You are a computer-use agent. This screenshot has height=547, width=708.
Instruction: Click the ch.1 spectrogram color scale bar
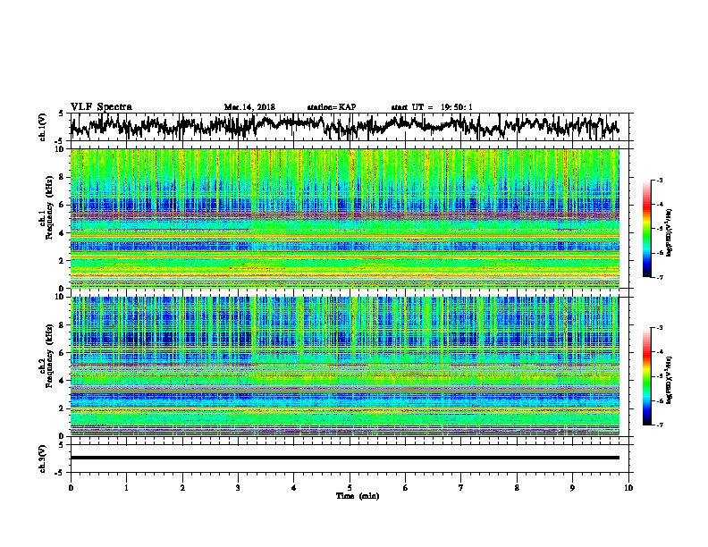(647, 229)
